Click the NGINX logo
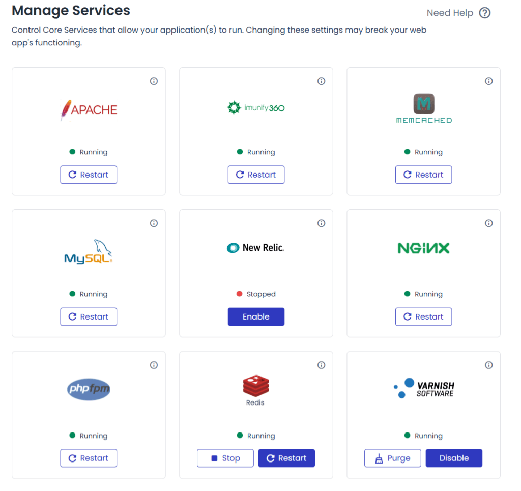The image size is (521, 491). point(424,248)
